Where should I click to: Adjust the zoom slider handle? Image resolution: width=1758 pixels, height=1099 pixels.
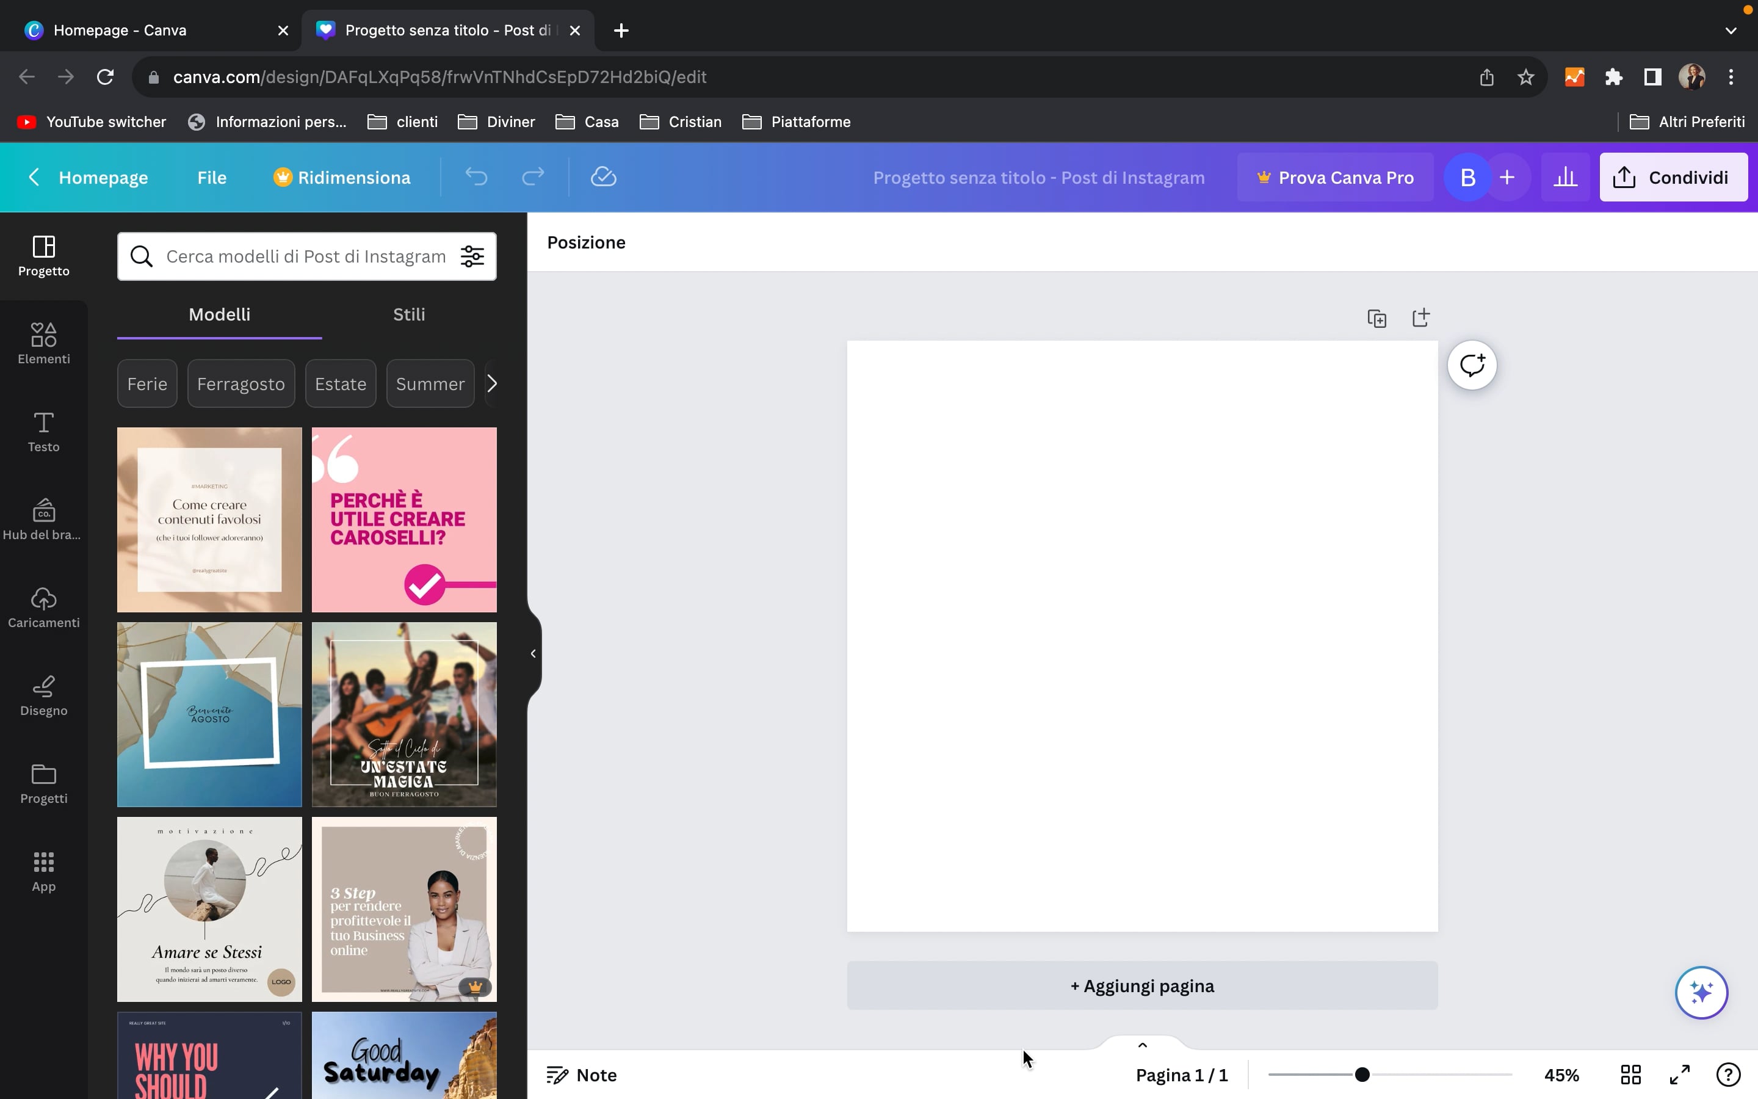(x=1362, y=1075)
